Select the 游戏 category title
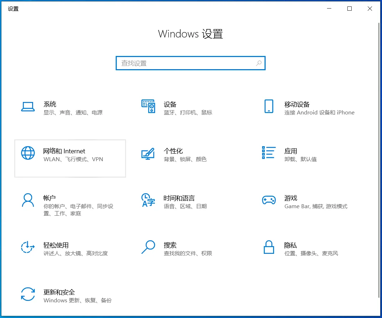382x318 pixels. (291, 198)
